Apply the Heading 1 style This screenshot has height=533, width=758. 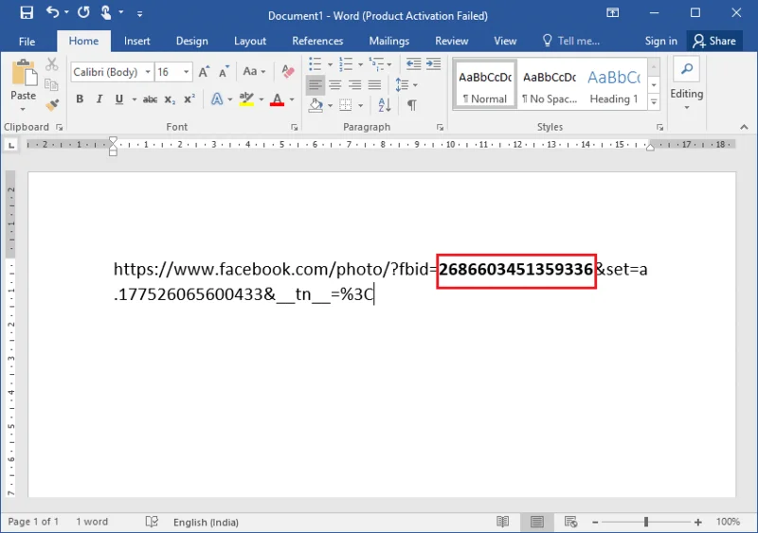click(x=613, y=85)
